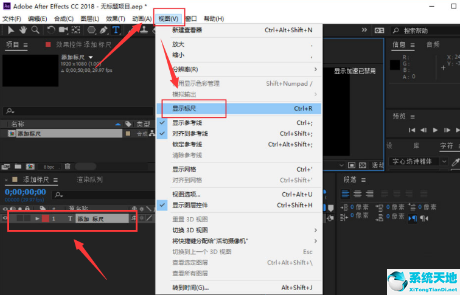Toggle Show Grid menu item
Image resolution: width=460 pixels, height=295 pixels.
[x=239, y=170]
